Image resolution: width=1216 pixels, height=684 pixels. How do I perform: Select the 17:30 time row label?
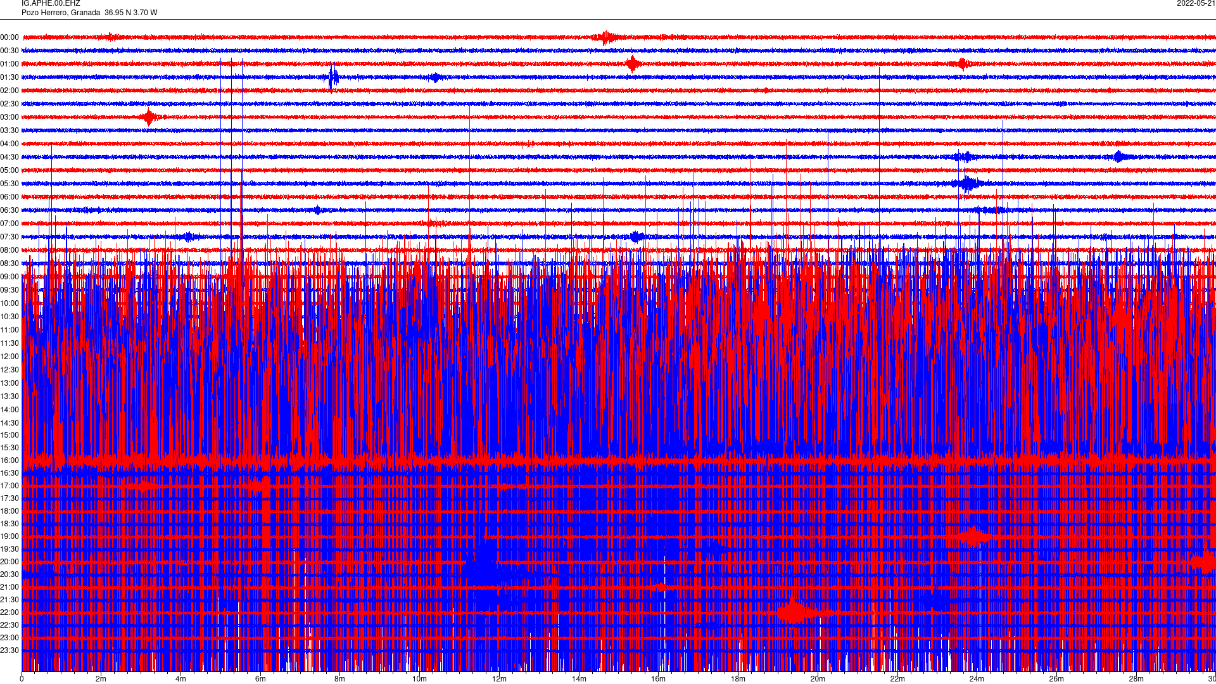point(9,498)
